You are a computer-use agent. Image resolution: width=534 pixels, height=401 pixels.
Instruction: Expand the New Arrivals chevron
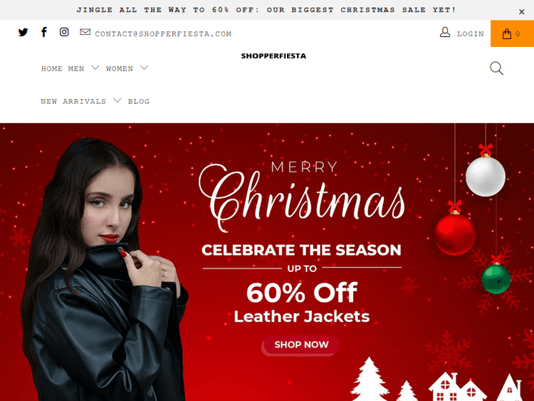click(x=117, y=100)
